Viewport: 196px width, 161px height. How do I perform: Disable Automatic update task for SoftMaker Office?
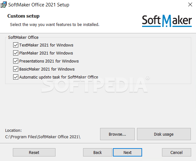pyautogui.click(x=16, y=77)
